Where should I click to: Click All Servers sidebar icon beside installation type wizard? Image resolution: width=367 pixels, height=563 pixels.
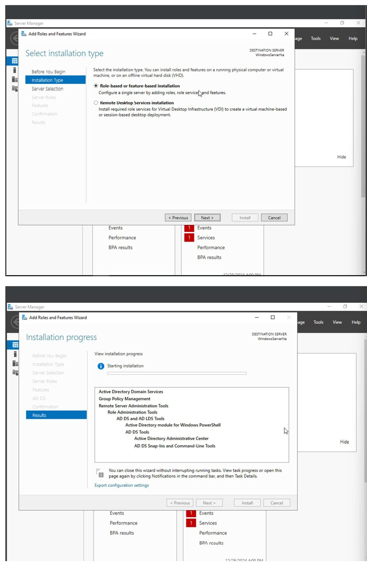click(15, 79)
